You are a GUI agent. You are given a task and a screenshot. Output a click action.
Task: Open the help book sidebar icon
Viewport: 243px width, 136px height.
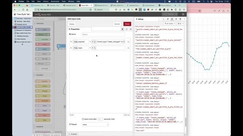coord(168,19)
